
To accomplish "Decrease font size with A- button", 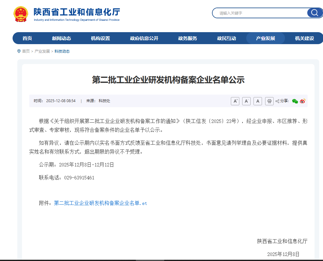I will [x=246, y=101].
